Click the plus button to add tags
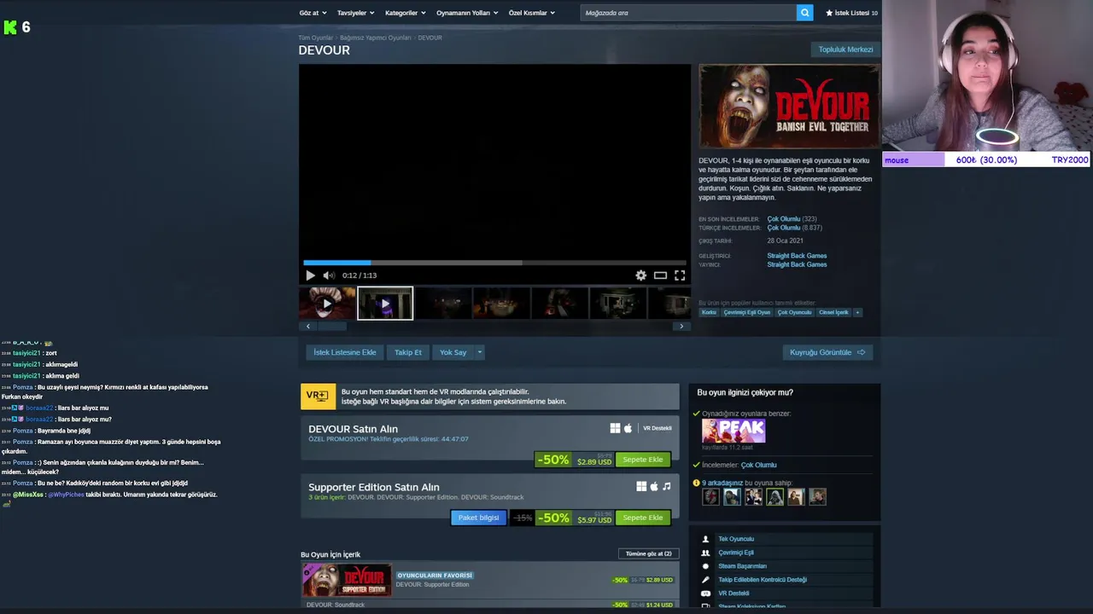Viewport: 1093px width, 614px height. coord(857,312)
